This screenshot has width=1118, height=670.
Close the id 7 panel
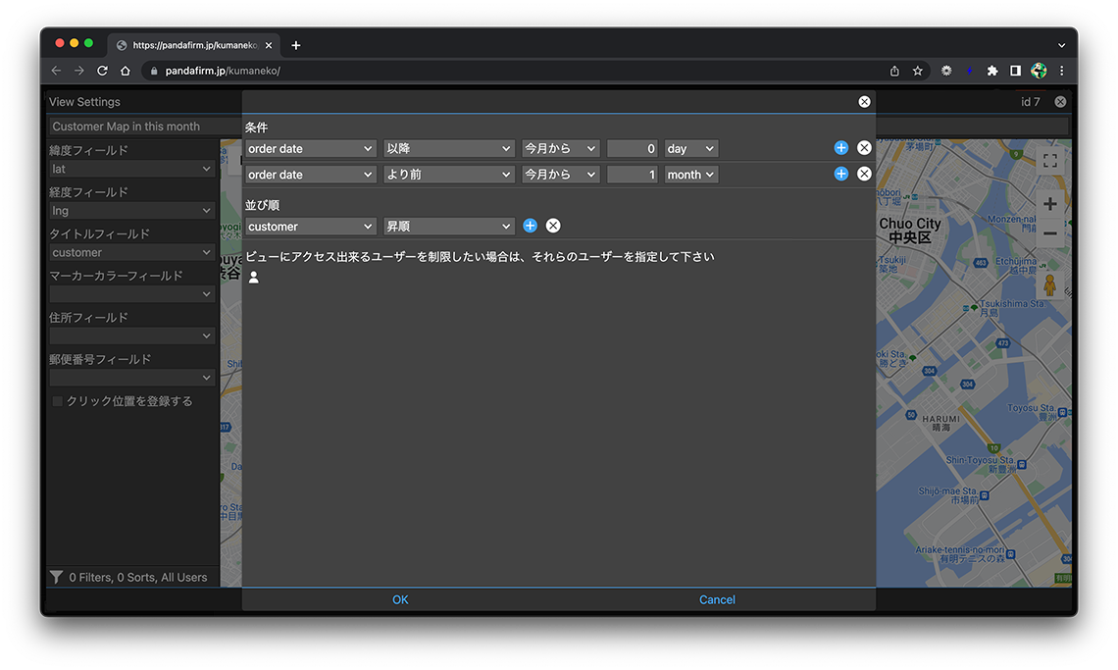(1060, 101)
